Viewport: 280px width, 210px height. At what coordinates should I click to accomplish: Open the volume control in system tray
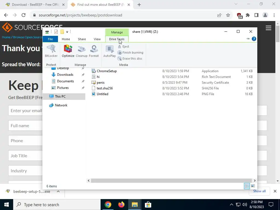[245, 205]
